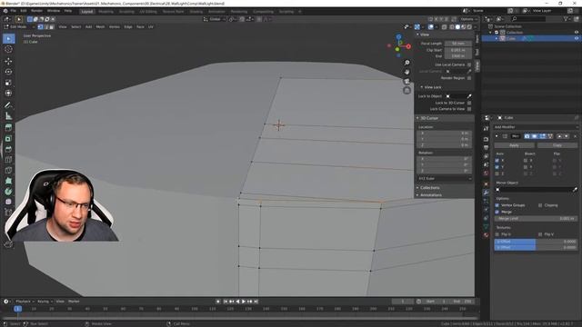Viewport: 582px width, 327px height.
Task: Adjust the V Offset slider
Action: pos(536,247)
